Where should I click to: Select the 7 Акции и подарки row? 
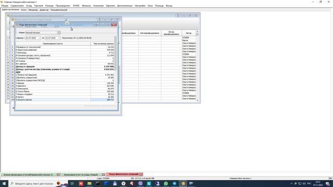pyautogui.click(x=65, y=94)
